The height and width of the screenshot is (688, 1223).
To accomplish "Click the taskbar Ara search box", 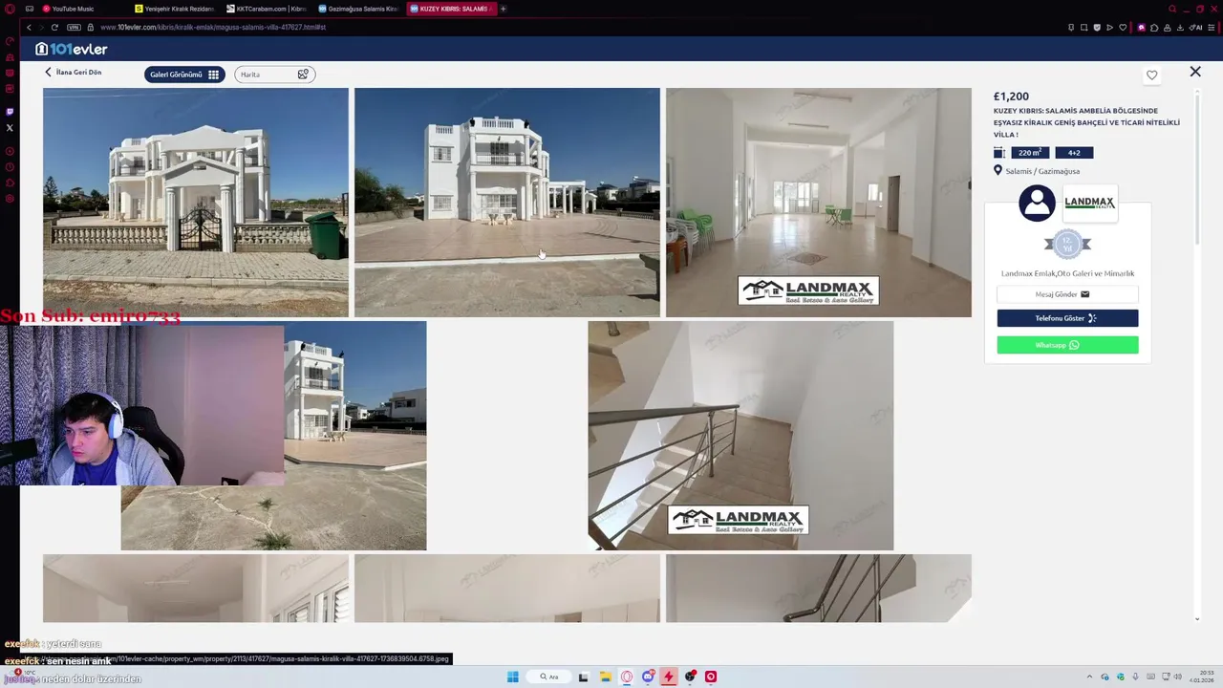I will 549,677.
